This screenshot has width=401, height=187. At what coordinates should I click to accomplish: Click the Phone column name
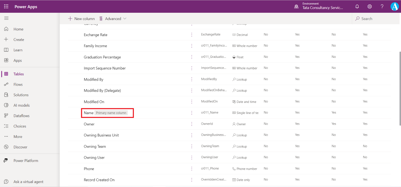click(89, 169)
